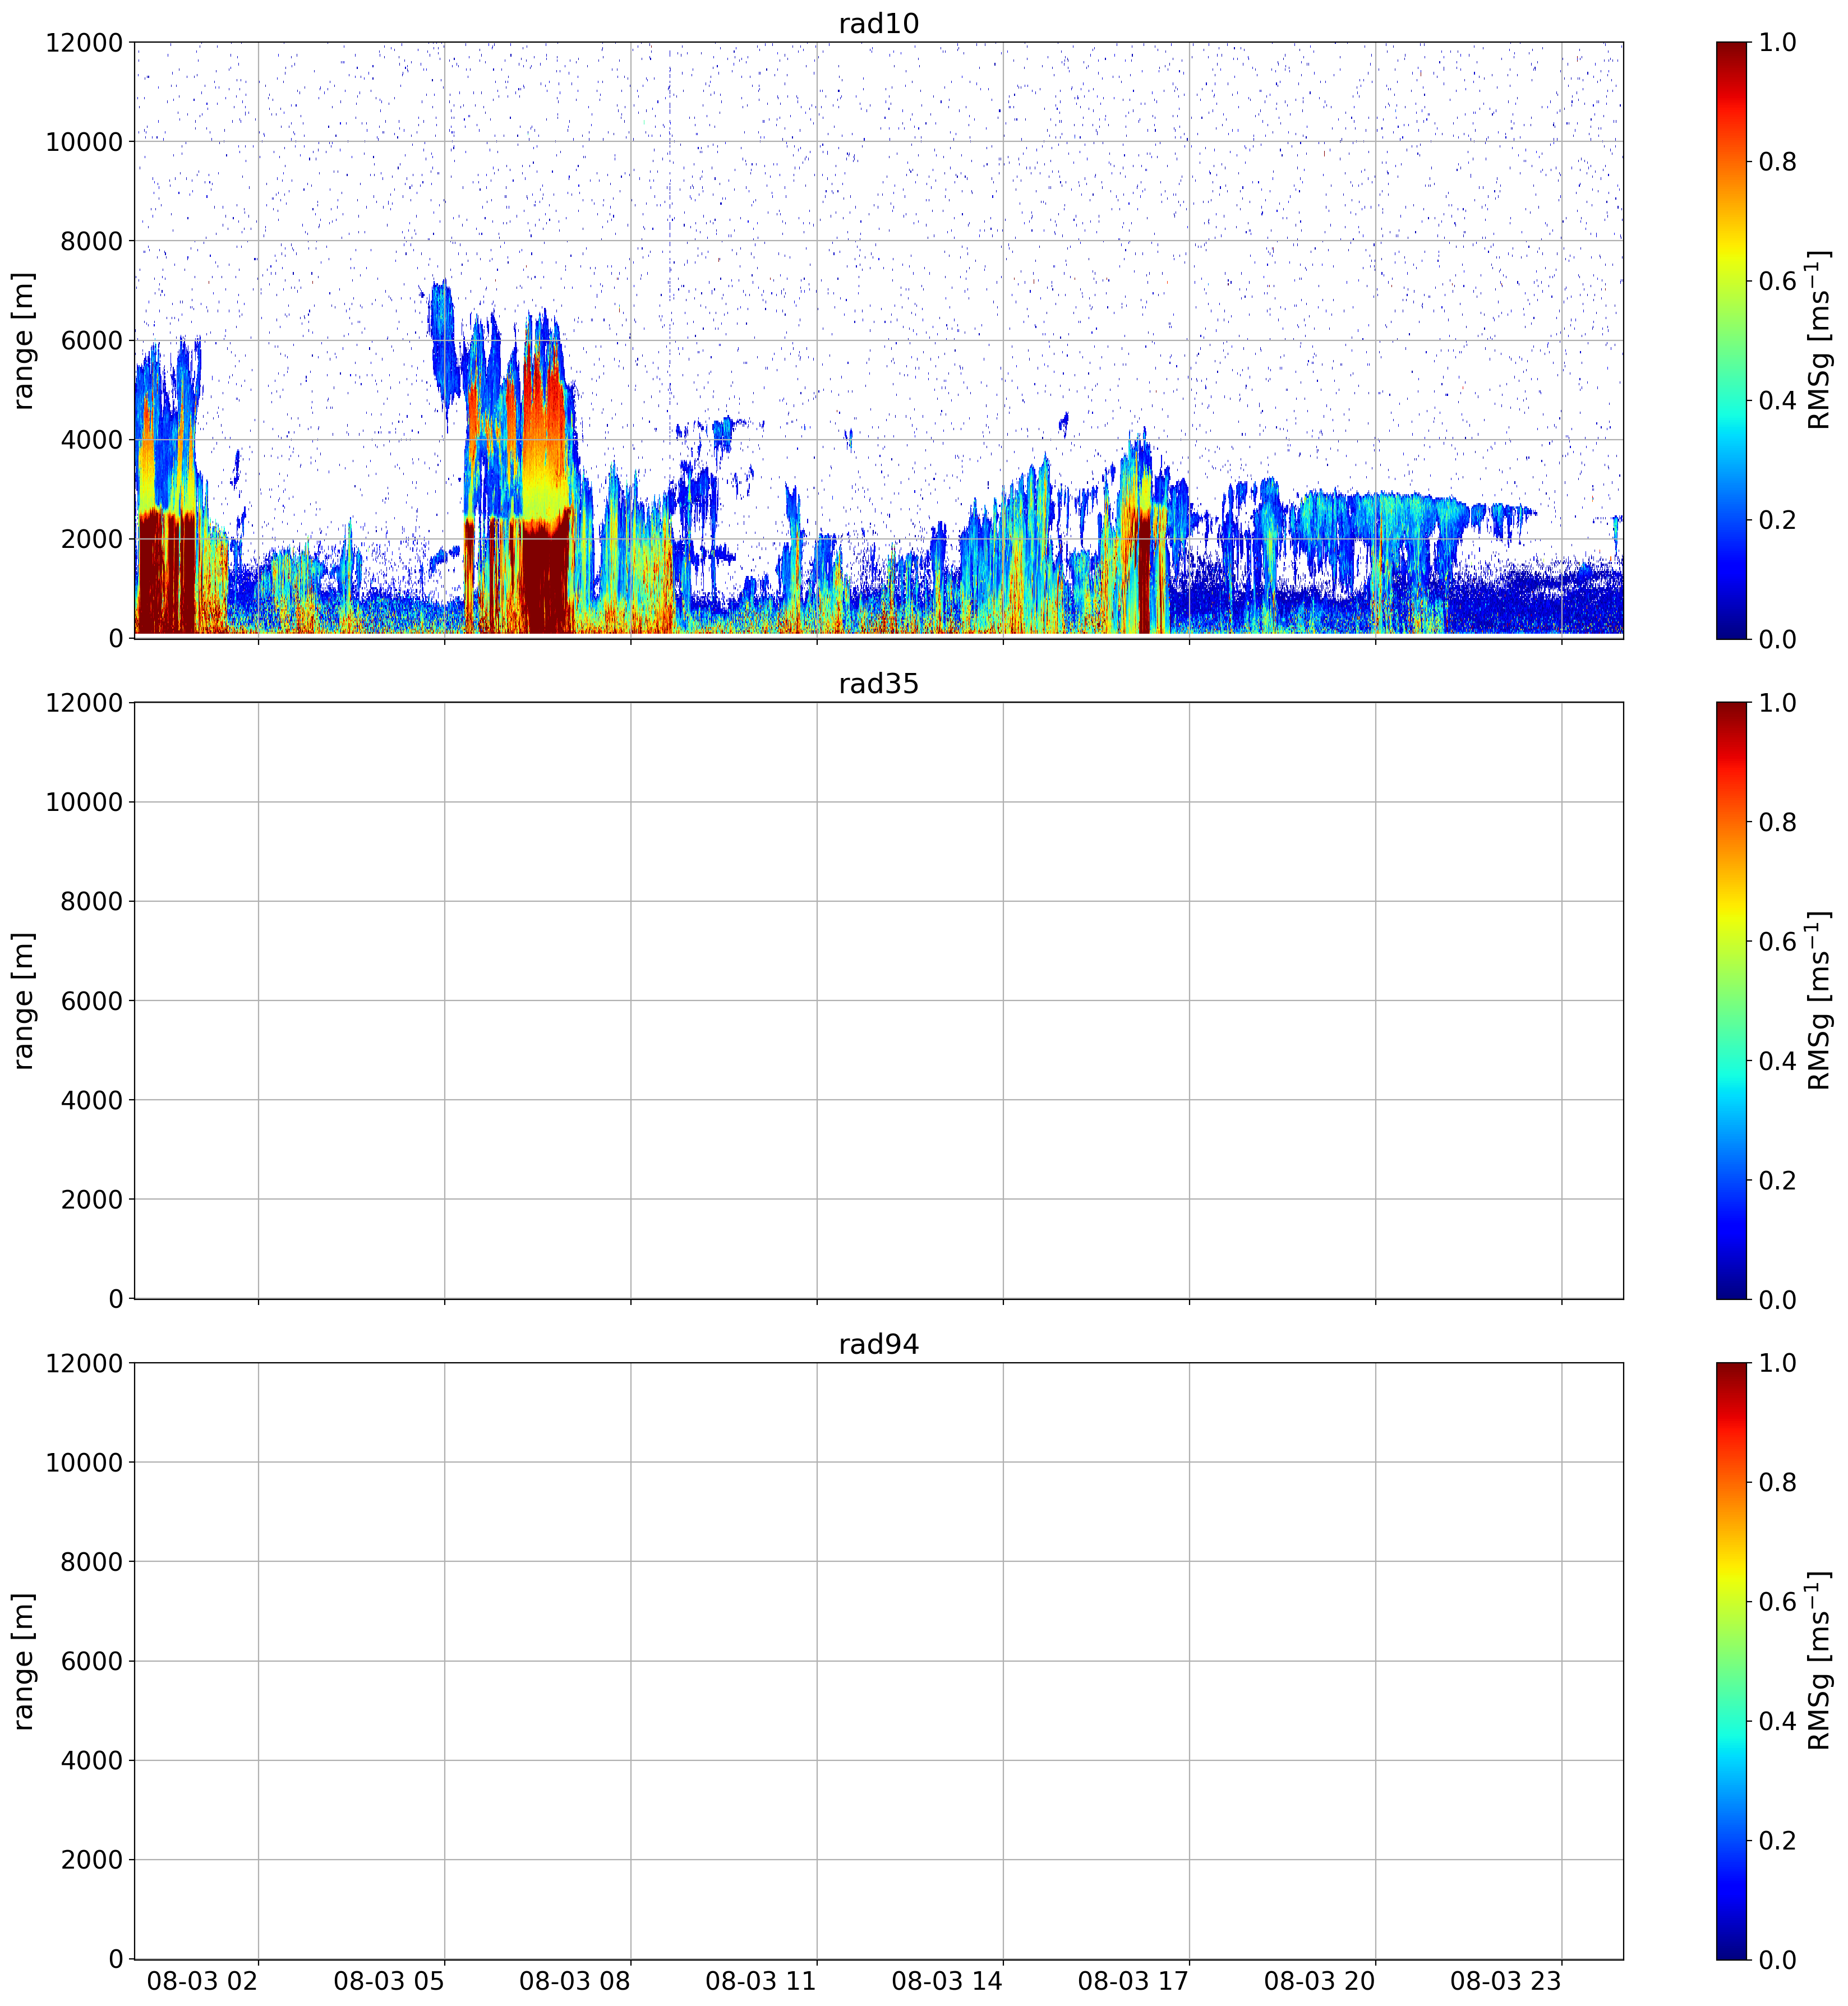Click the rad94 colorbar gradient
The image size is (1848, 2006).
[1731, 1661]
